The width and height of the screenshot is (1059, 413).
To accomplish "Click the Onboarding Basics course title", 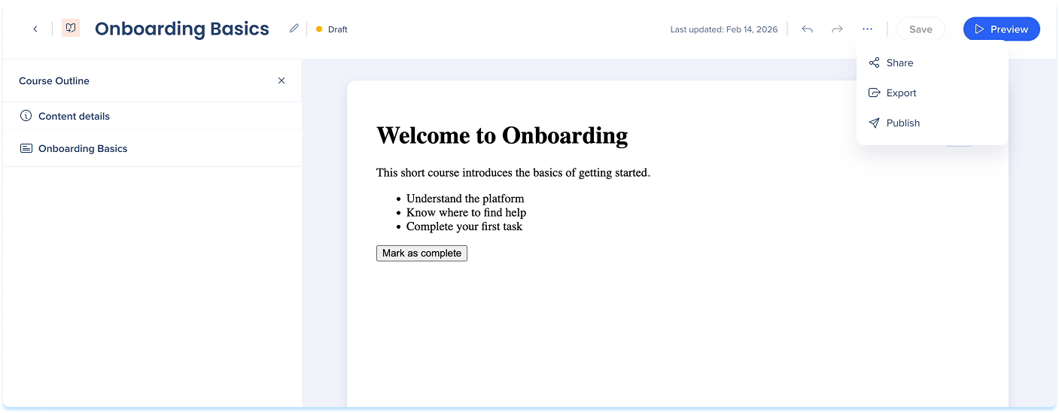I will (181, 29).
